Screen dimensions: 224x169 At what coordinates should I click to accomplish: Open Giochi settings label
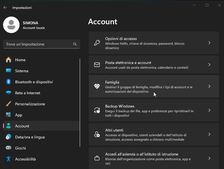pyautogui.click(x=20, y=148)
